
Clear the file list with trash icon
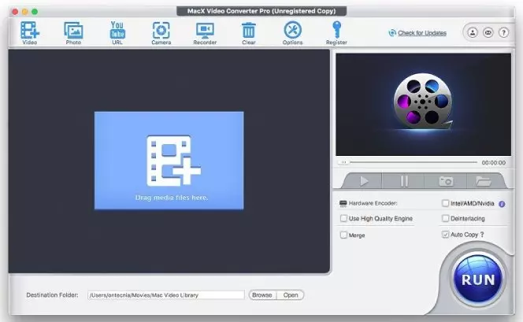[248, 32]
